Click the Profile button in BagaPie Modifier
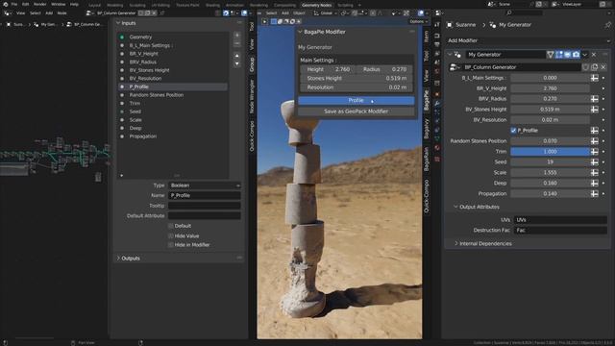The width and height of the screenshot is (615, 346). [357, 100]
